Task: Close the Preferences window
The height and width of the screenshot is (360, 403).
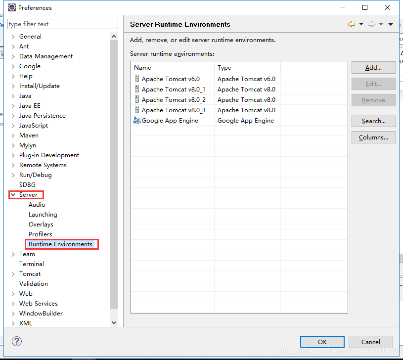Action: (388, 7)
